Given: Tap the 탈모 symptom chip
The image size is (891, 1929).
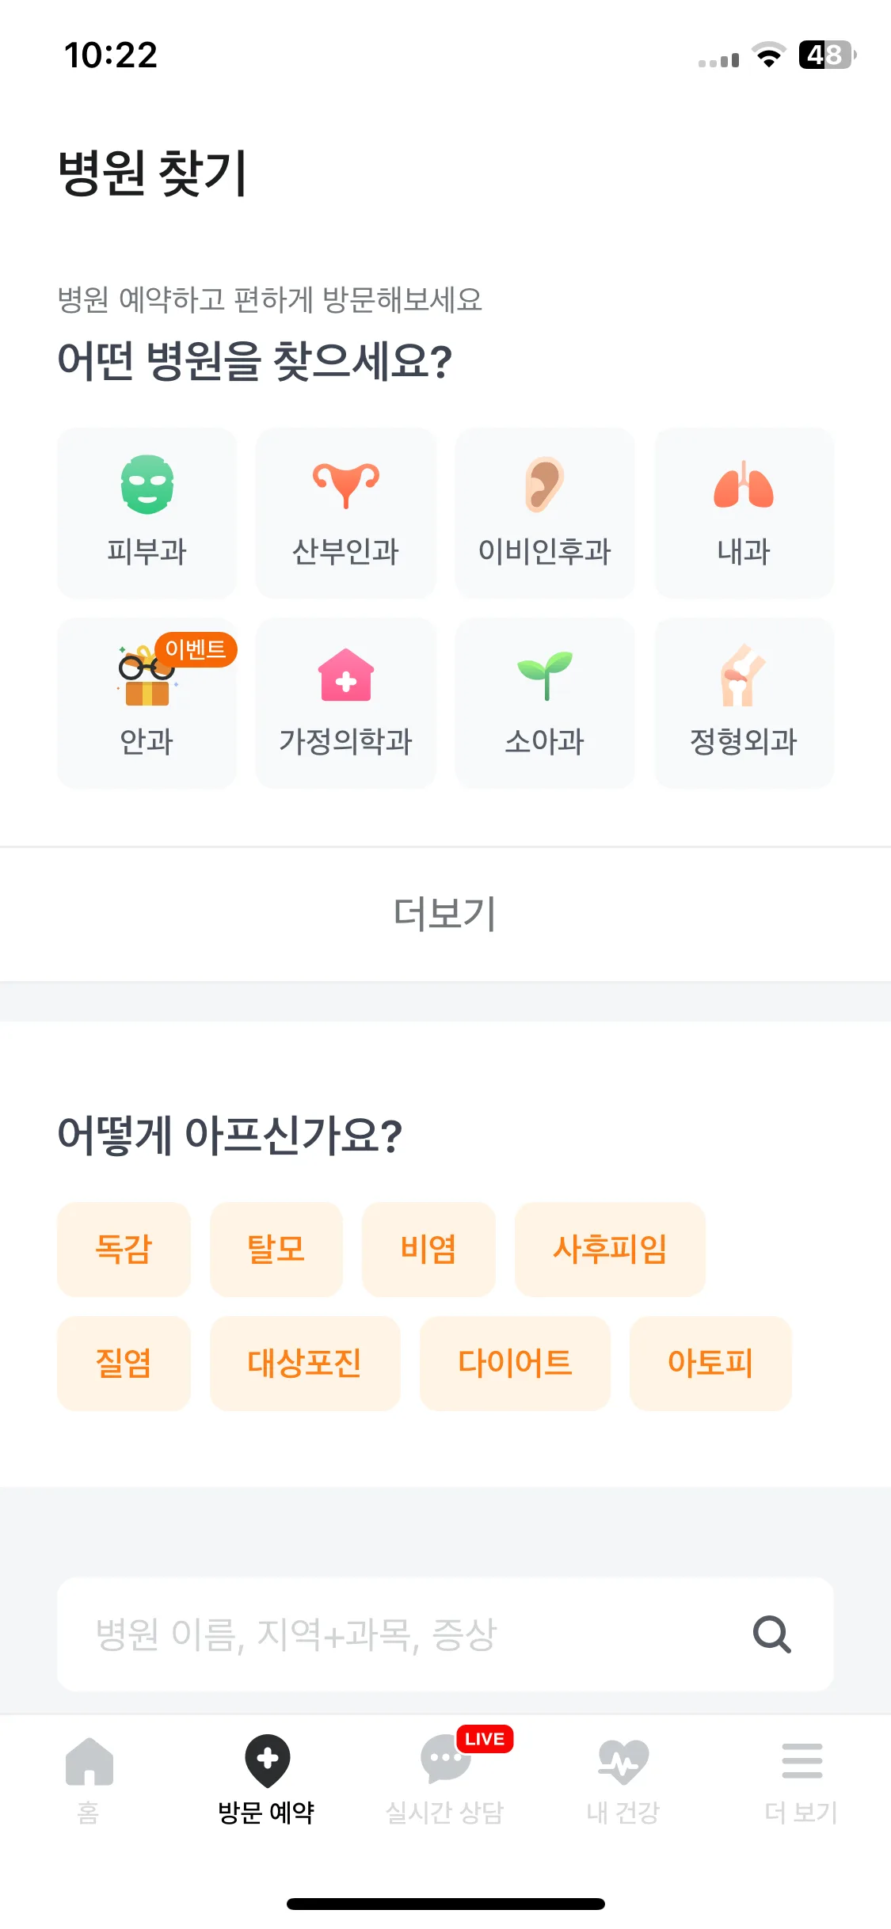Looking at the screenshot, I should pos(276,1249).
